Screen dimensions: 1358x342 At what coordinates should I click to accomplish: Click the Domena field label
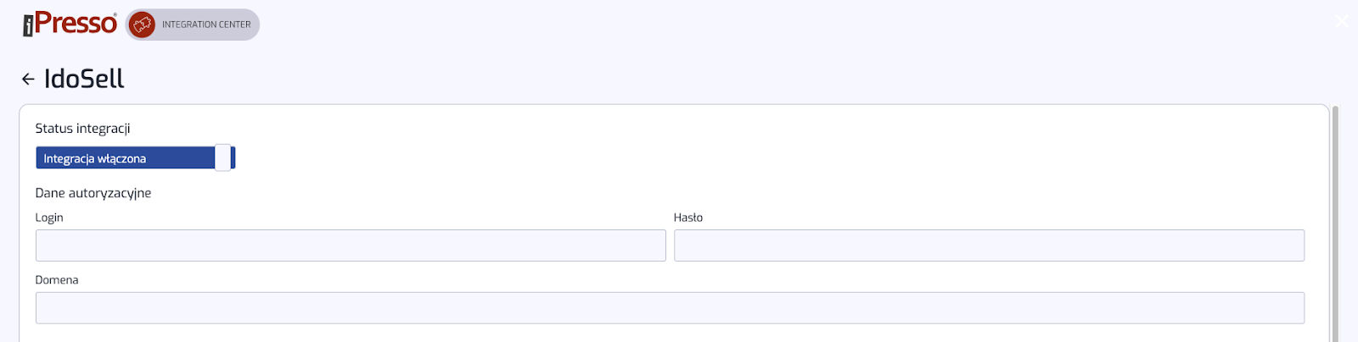(57, 280)
